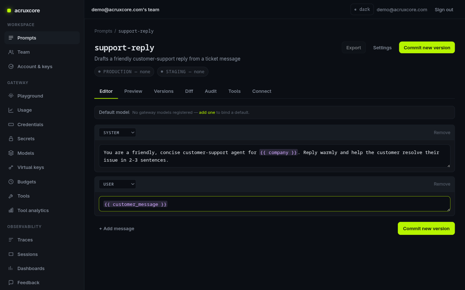
Task: Click the demo@acruxcore.com account label
Action: (x=402, y=9)
